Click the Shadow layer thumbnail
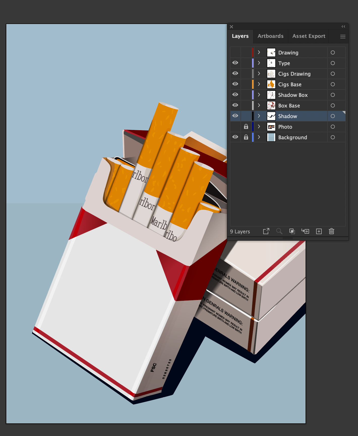Image resolution: width=358 pixels, height=436 pixels. [x=271, y=116]
